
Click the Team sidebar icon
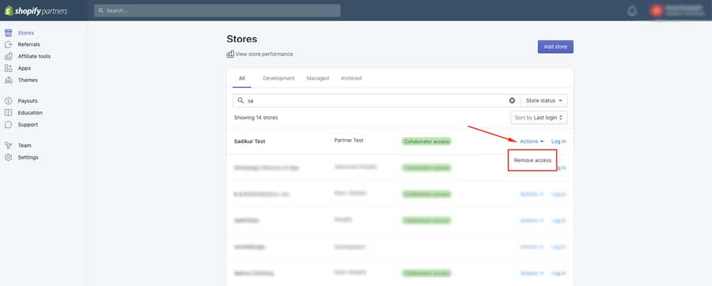(8, 145)
